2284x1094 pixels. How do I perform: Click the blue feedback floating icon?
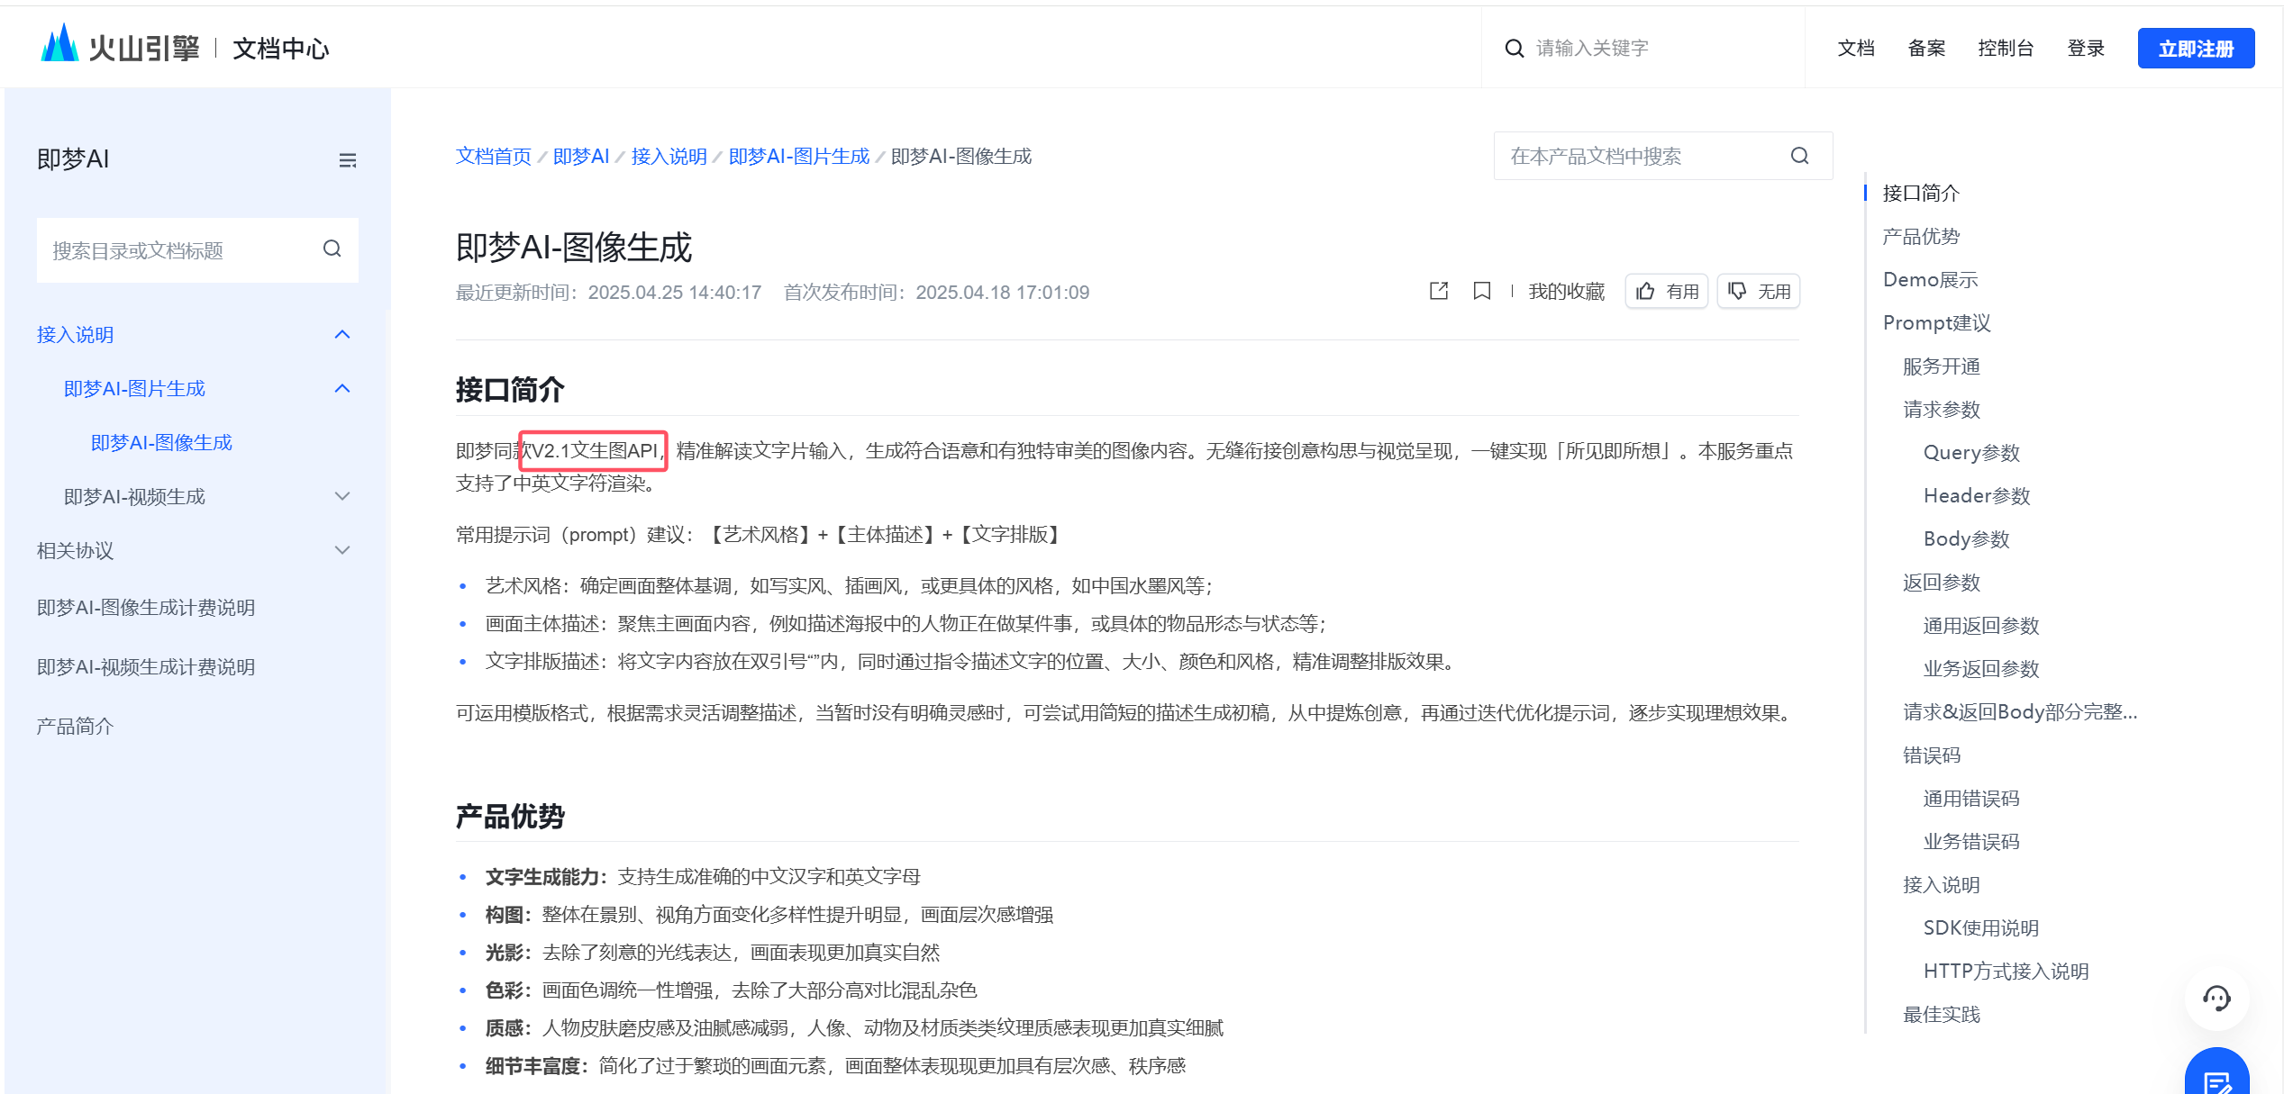click(2216, 1078)
